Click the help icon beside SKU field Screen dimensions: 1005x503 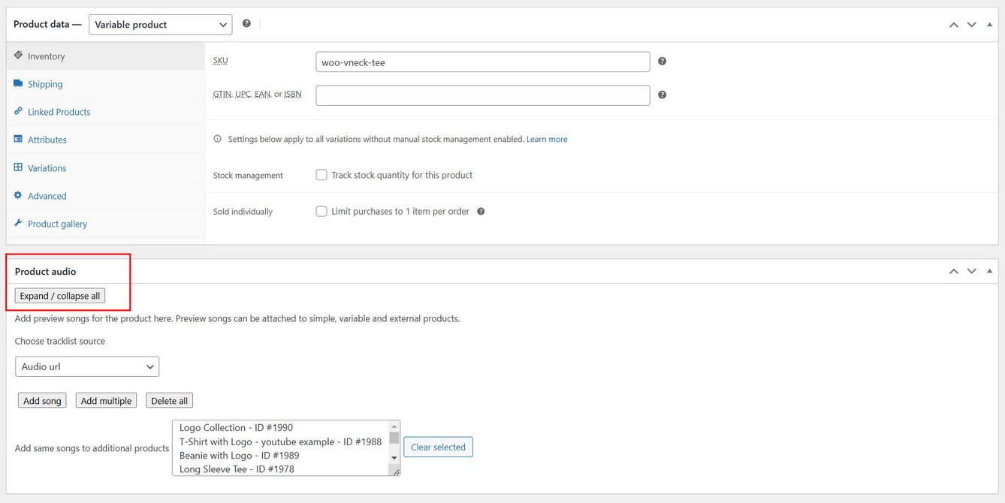pos(662,62)
